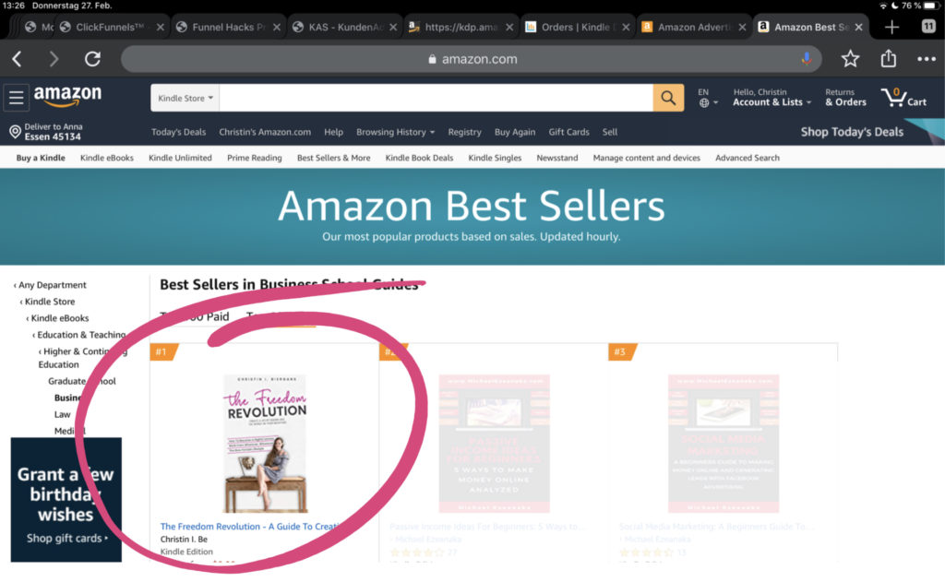Open The Freedom Revolution book title link
The width and height of the screenshot is (945, 582).
(x=248, y=526)
